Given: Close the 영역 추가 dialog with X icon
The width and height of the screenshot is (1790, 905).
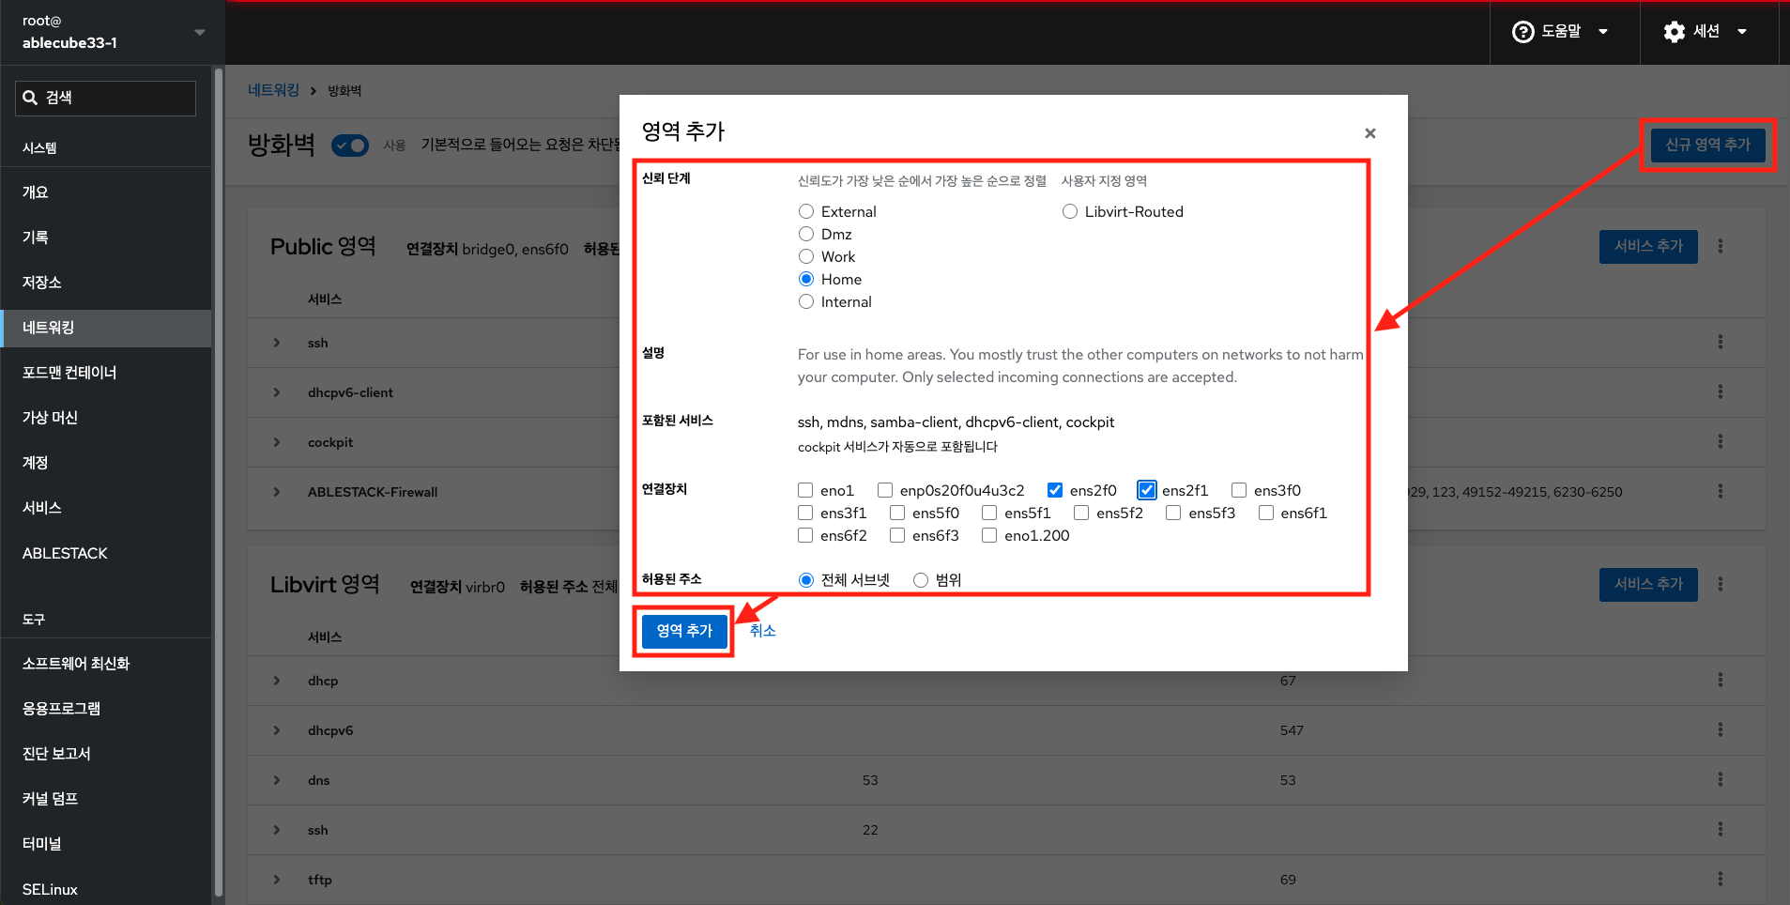Looking at the screenshot, I should [1369, 133].
